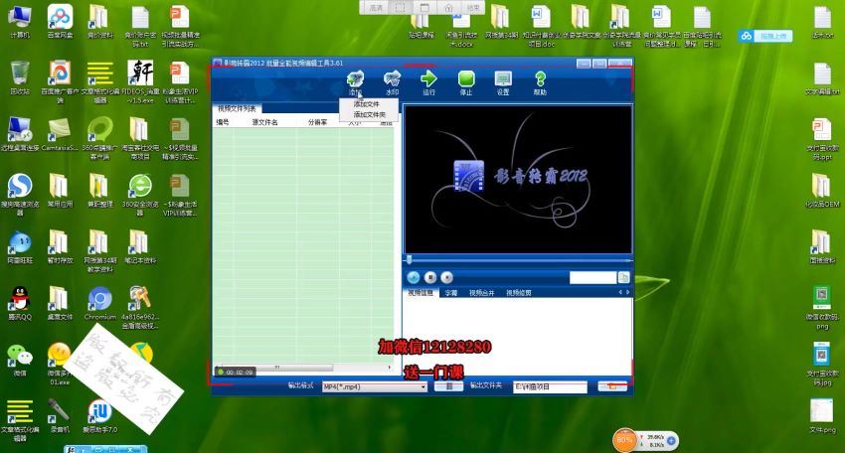The image size is (845, 453).
Task: Click the green 停止 (Stop) icon
Action: pos(466,82)
